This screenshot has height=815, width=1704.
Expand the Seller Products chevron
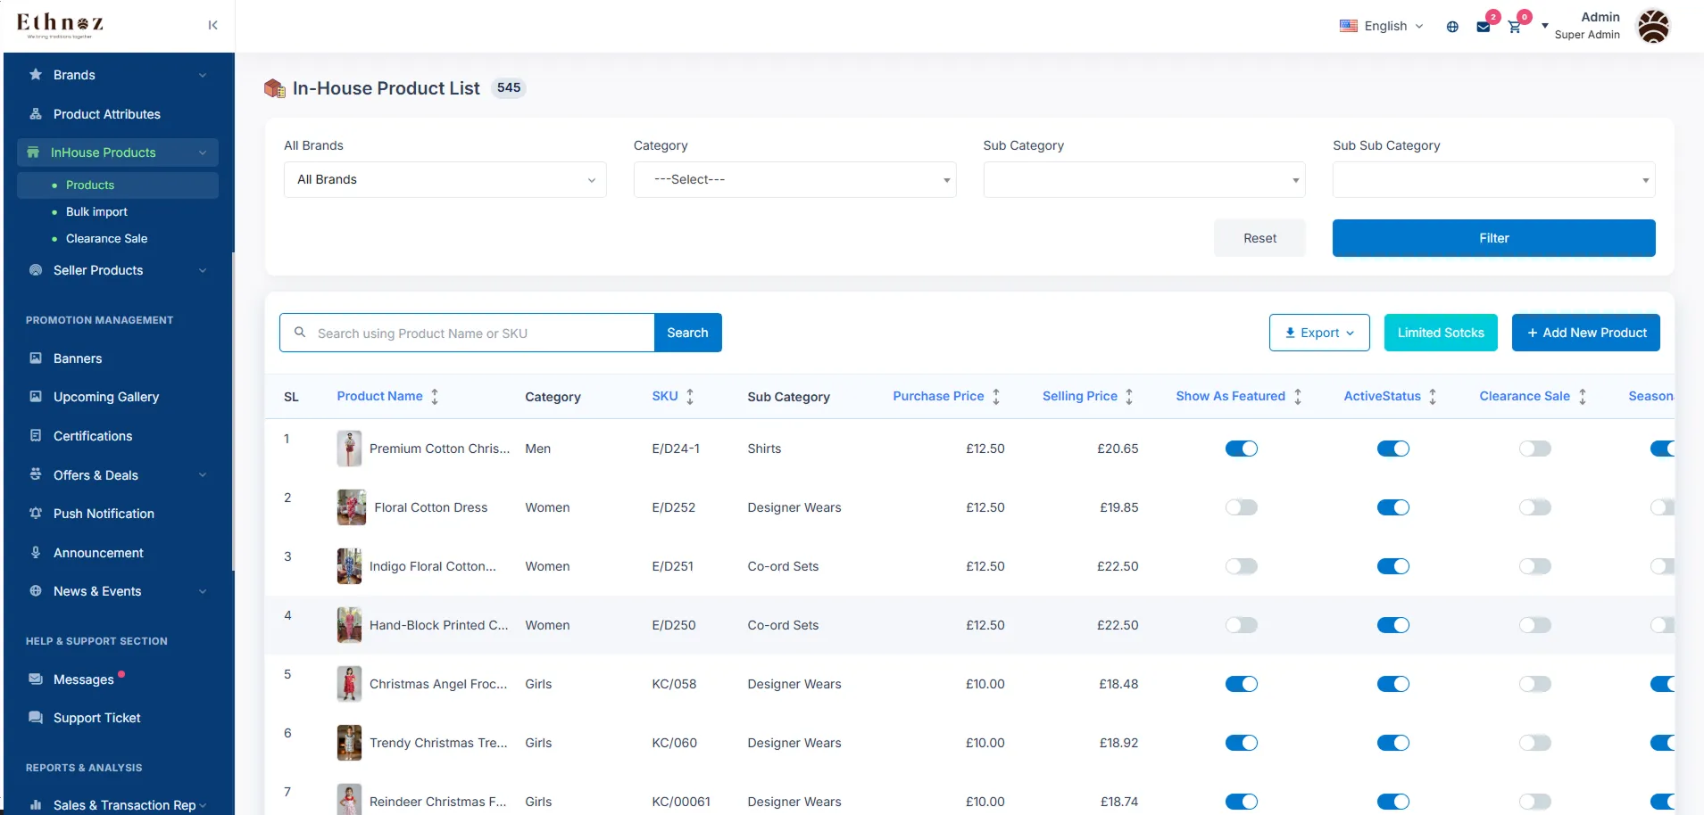[x=203, y=270]
